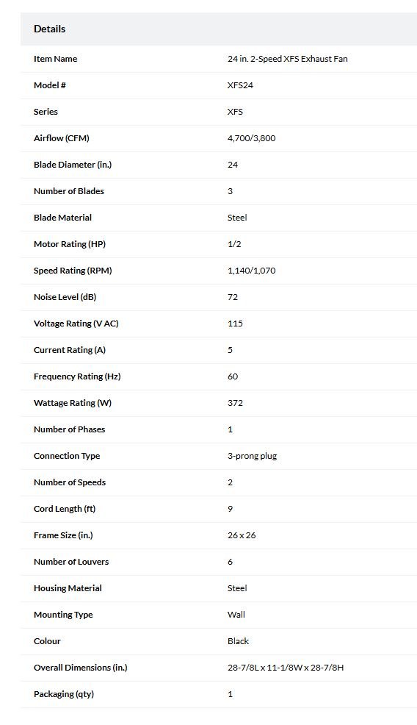Click the Airflow (CFM) value 4,700/3,800
This screenshot has width=417, height=725.
click(x=252, y=138)
